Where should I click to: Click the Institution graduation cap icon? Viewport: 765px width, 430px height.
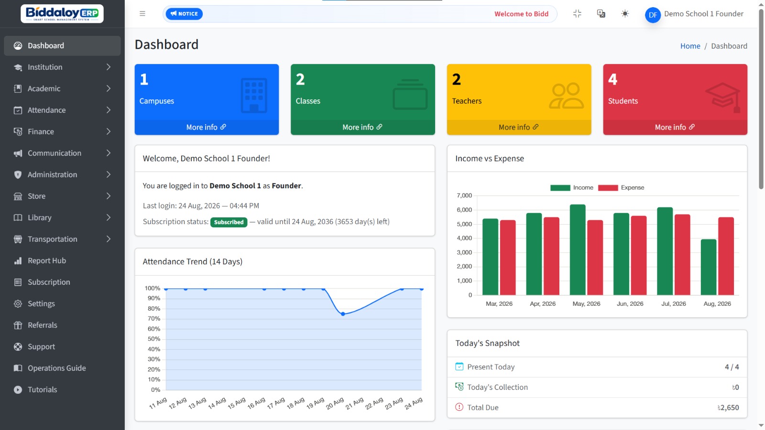coord(18,67)
